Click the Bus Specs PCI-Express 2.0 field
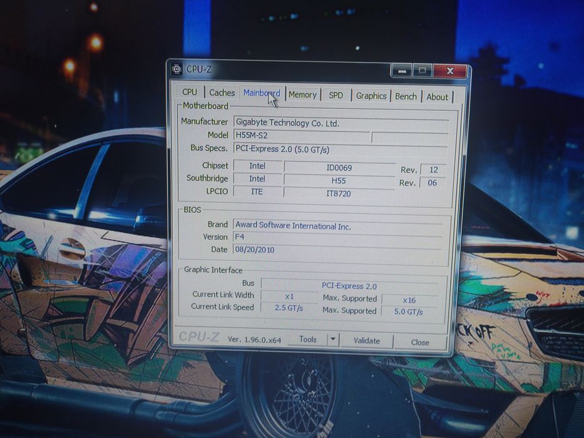Viewport: 584px width, 438px height. coord(341,149)
